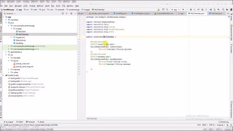
Task: Open the Resource Manager side tab
Action: tap(1, 33)
